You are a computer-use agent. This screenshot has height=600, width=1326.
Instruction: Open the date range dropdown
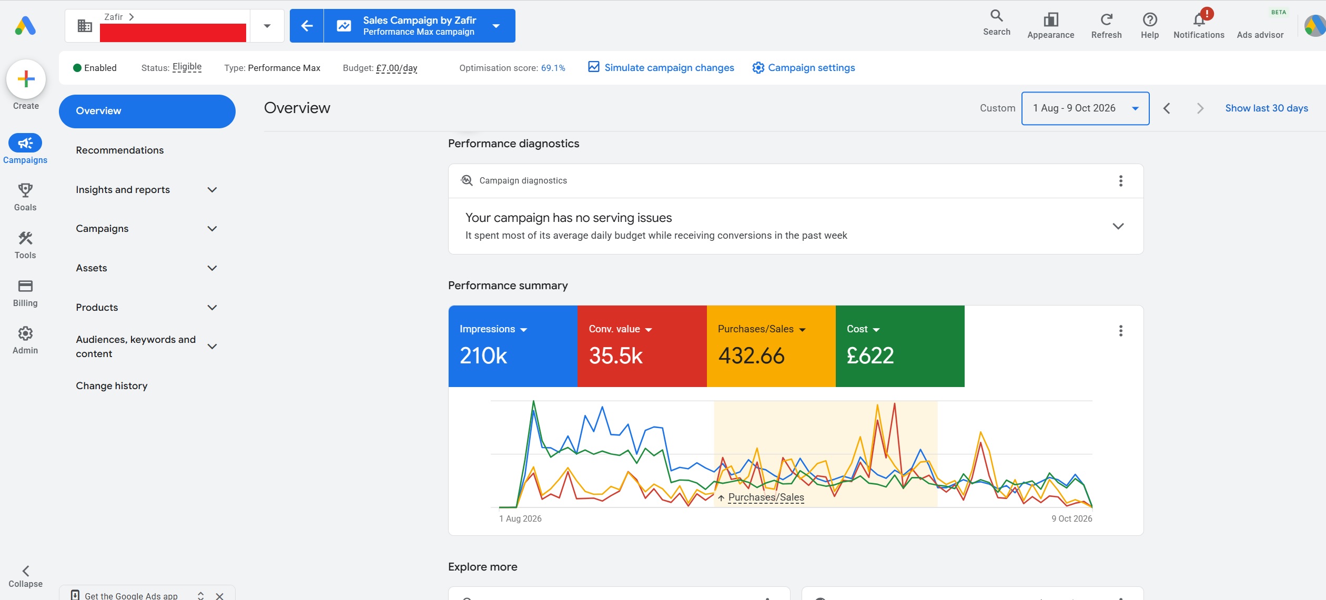[x=1085, y=108]
